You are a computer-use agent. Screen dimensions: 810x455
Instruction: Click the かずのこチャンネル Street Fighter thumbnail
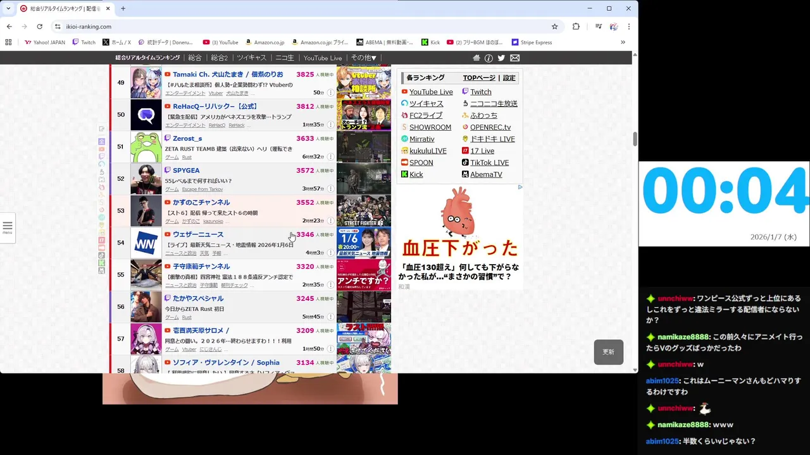[x=364, y=211]
